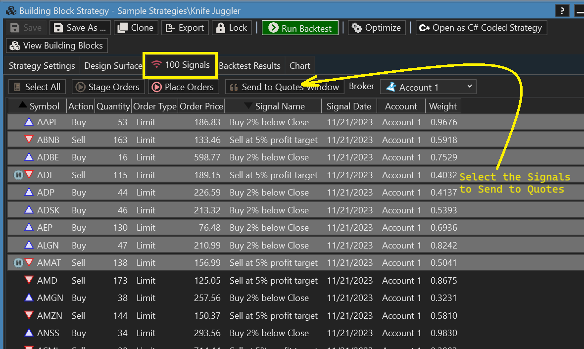Switch to Backtest Results tab
This screenshot has height=349, width=584.
coord(249,66)
